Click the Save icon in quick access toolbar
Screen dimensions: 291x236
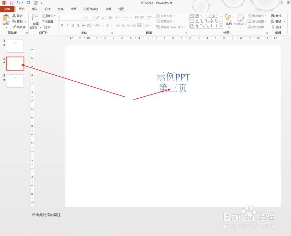tap(12, 3)
